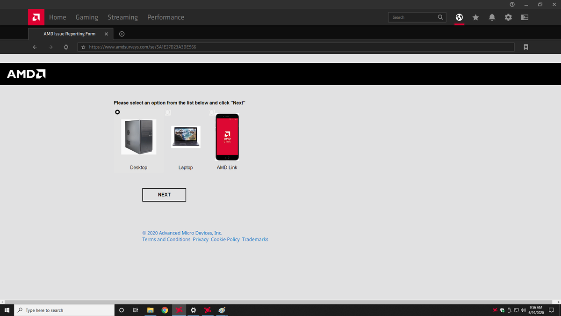This screenshot has width=561, height=316.
Task: Navigate back using the browser back arrow
Action: click(x=35, y=47)
